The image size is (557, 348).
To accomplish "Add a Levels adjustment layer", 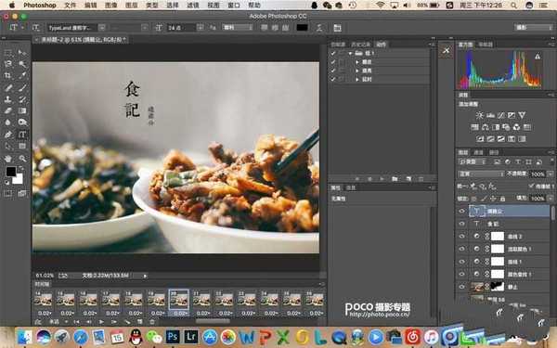I will tap(490, 115).
